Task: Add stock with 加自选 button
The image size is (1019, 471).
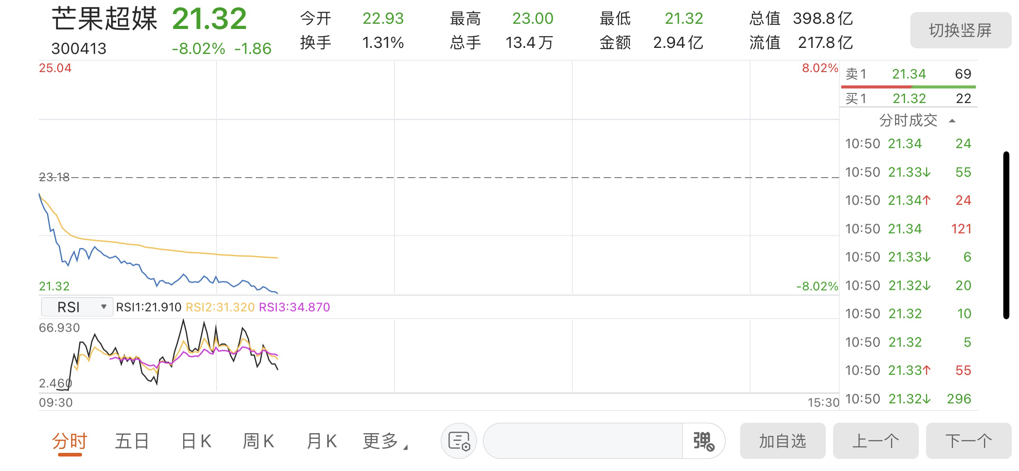Action: (x=783, y=441)
